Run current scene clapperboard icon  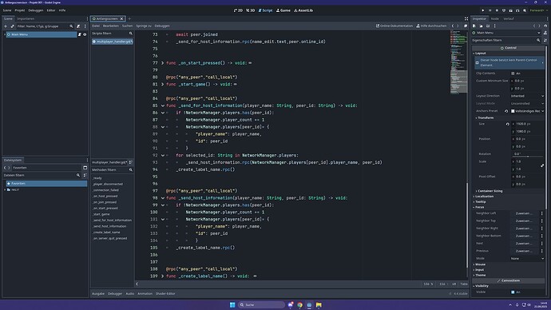click(510, 10)
